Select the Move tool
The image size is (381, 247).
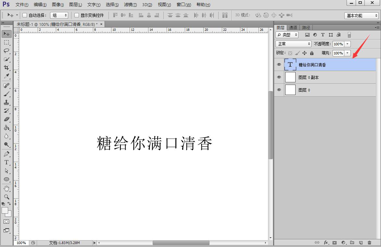click(x=6, y=34)
